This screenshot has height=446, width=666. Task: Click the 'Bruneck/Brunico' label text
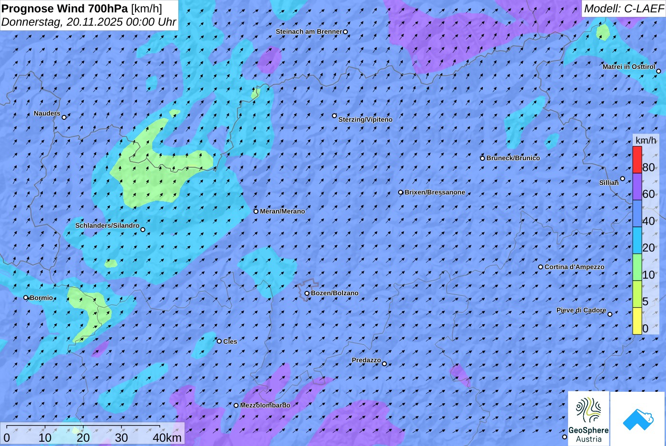(x=513, y=158)
